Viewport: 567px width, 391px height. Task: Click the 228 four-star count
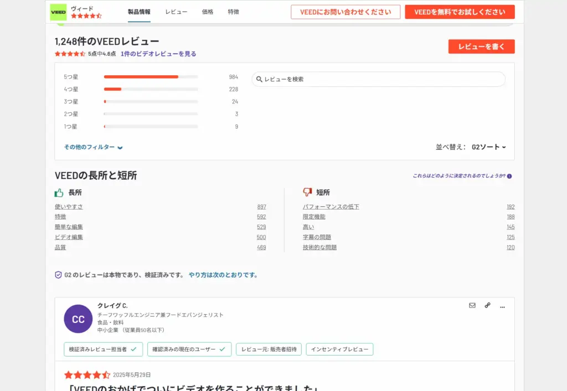(x=234, y=89)
